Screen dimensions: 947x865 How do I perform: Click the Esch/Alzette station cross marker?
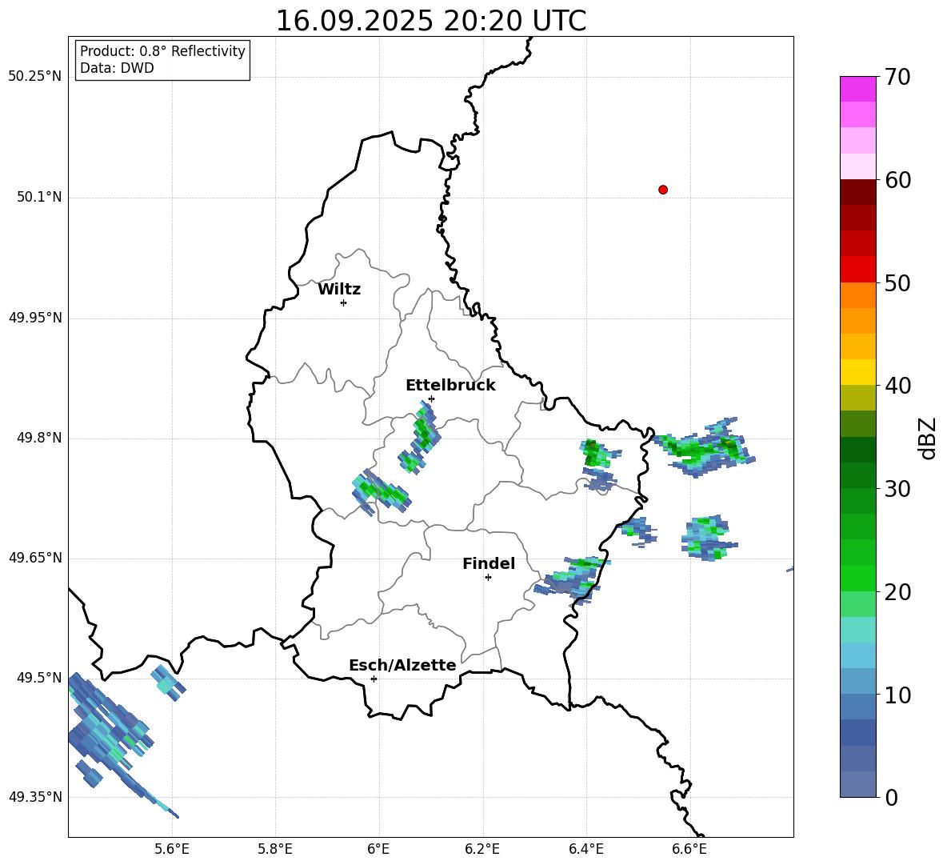[x=374, y=679]
